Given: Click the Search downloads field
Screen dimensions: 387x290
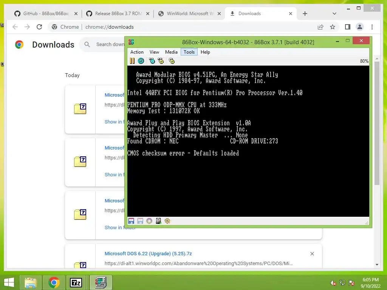Looking at the screenshot, I should pyautogui.click(x=110, y=45).
